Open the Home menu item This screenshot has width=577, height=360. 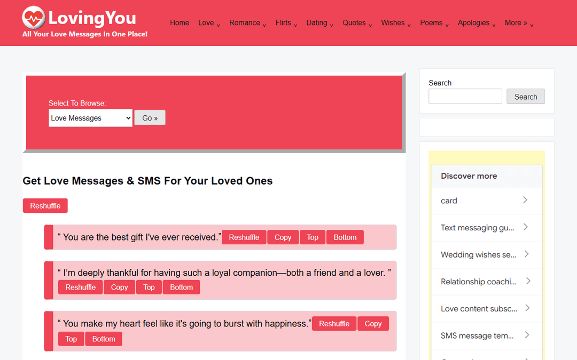(180, 23)
